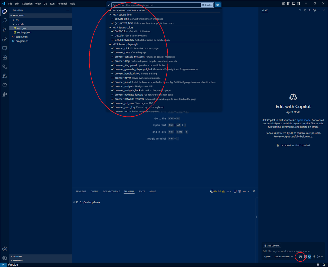Viewport: 328px width, 267px height.
Task: Open the Explorer view in activity bar
Action: (5, 11)
